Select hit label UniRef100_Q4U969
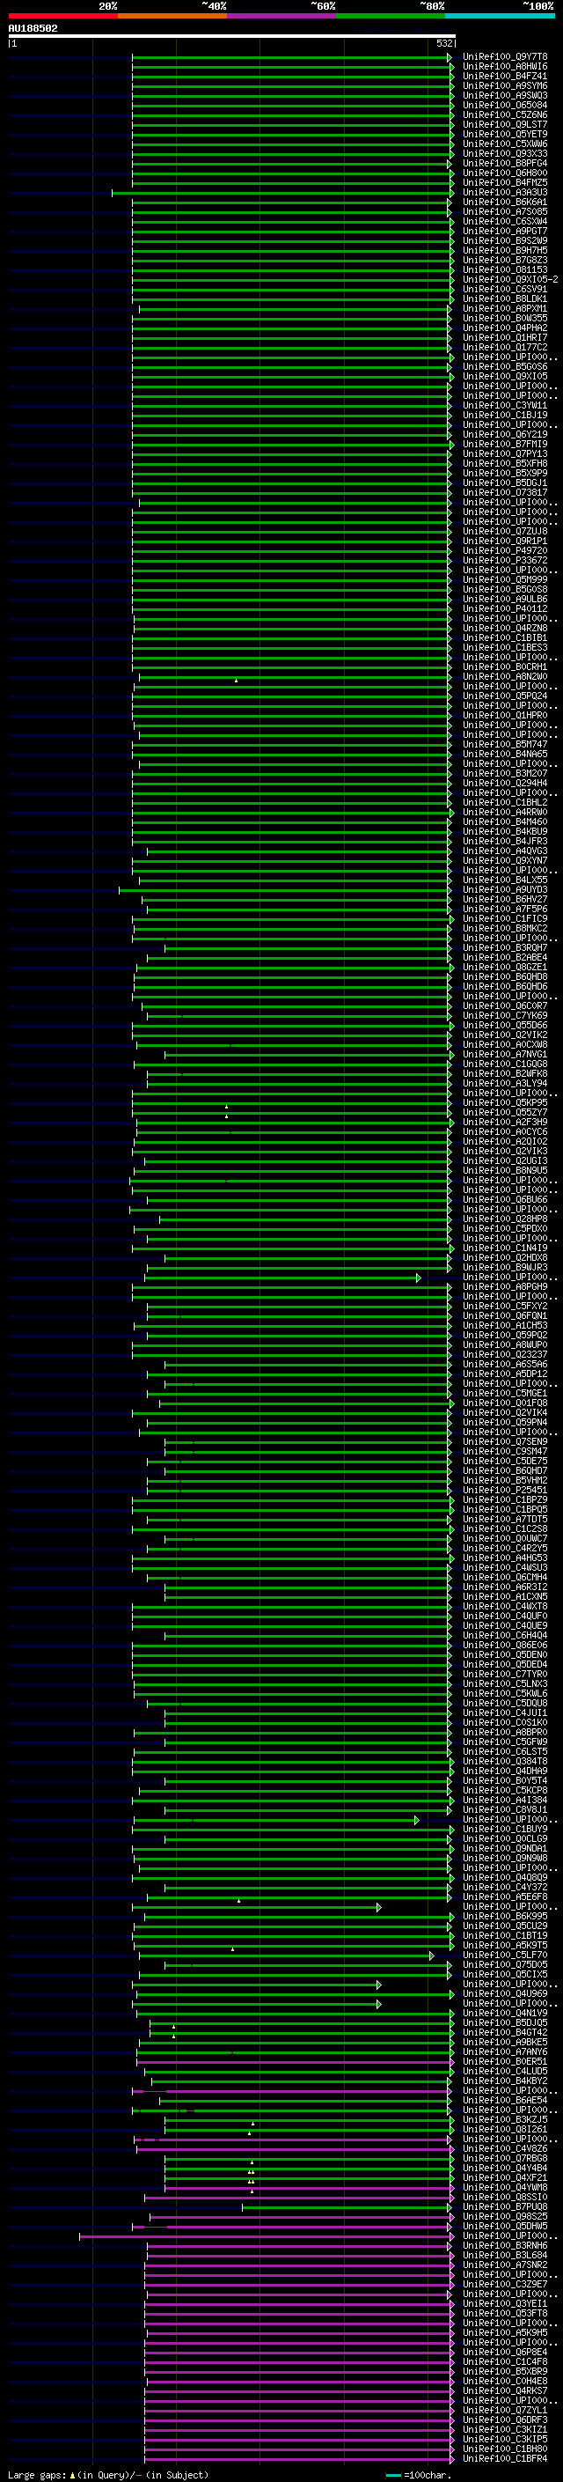563x2482 pixels. pos(505,1993)
